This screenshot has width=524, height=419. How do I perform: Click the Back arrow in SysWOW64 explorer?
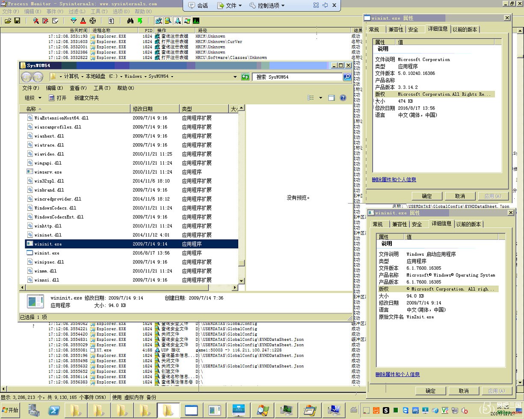click(27, 77)
